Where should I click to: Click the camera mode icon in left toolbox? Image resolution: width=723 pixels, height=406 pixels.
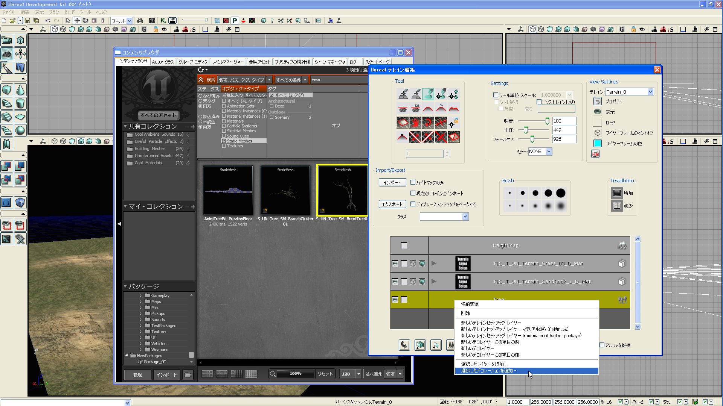point(7,40)
